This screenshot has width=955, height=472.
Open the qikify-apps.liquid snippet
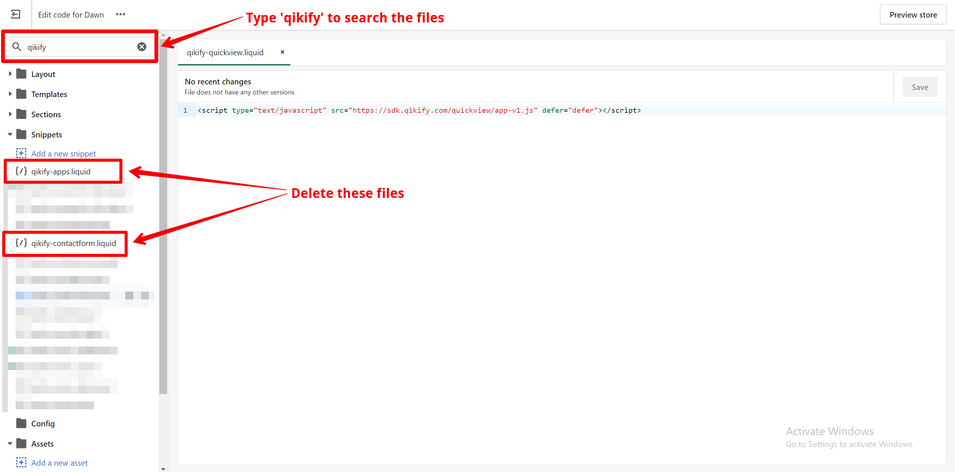[61, 171]
